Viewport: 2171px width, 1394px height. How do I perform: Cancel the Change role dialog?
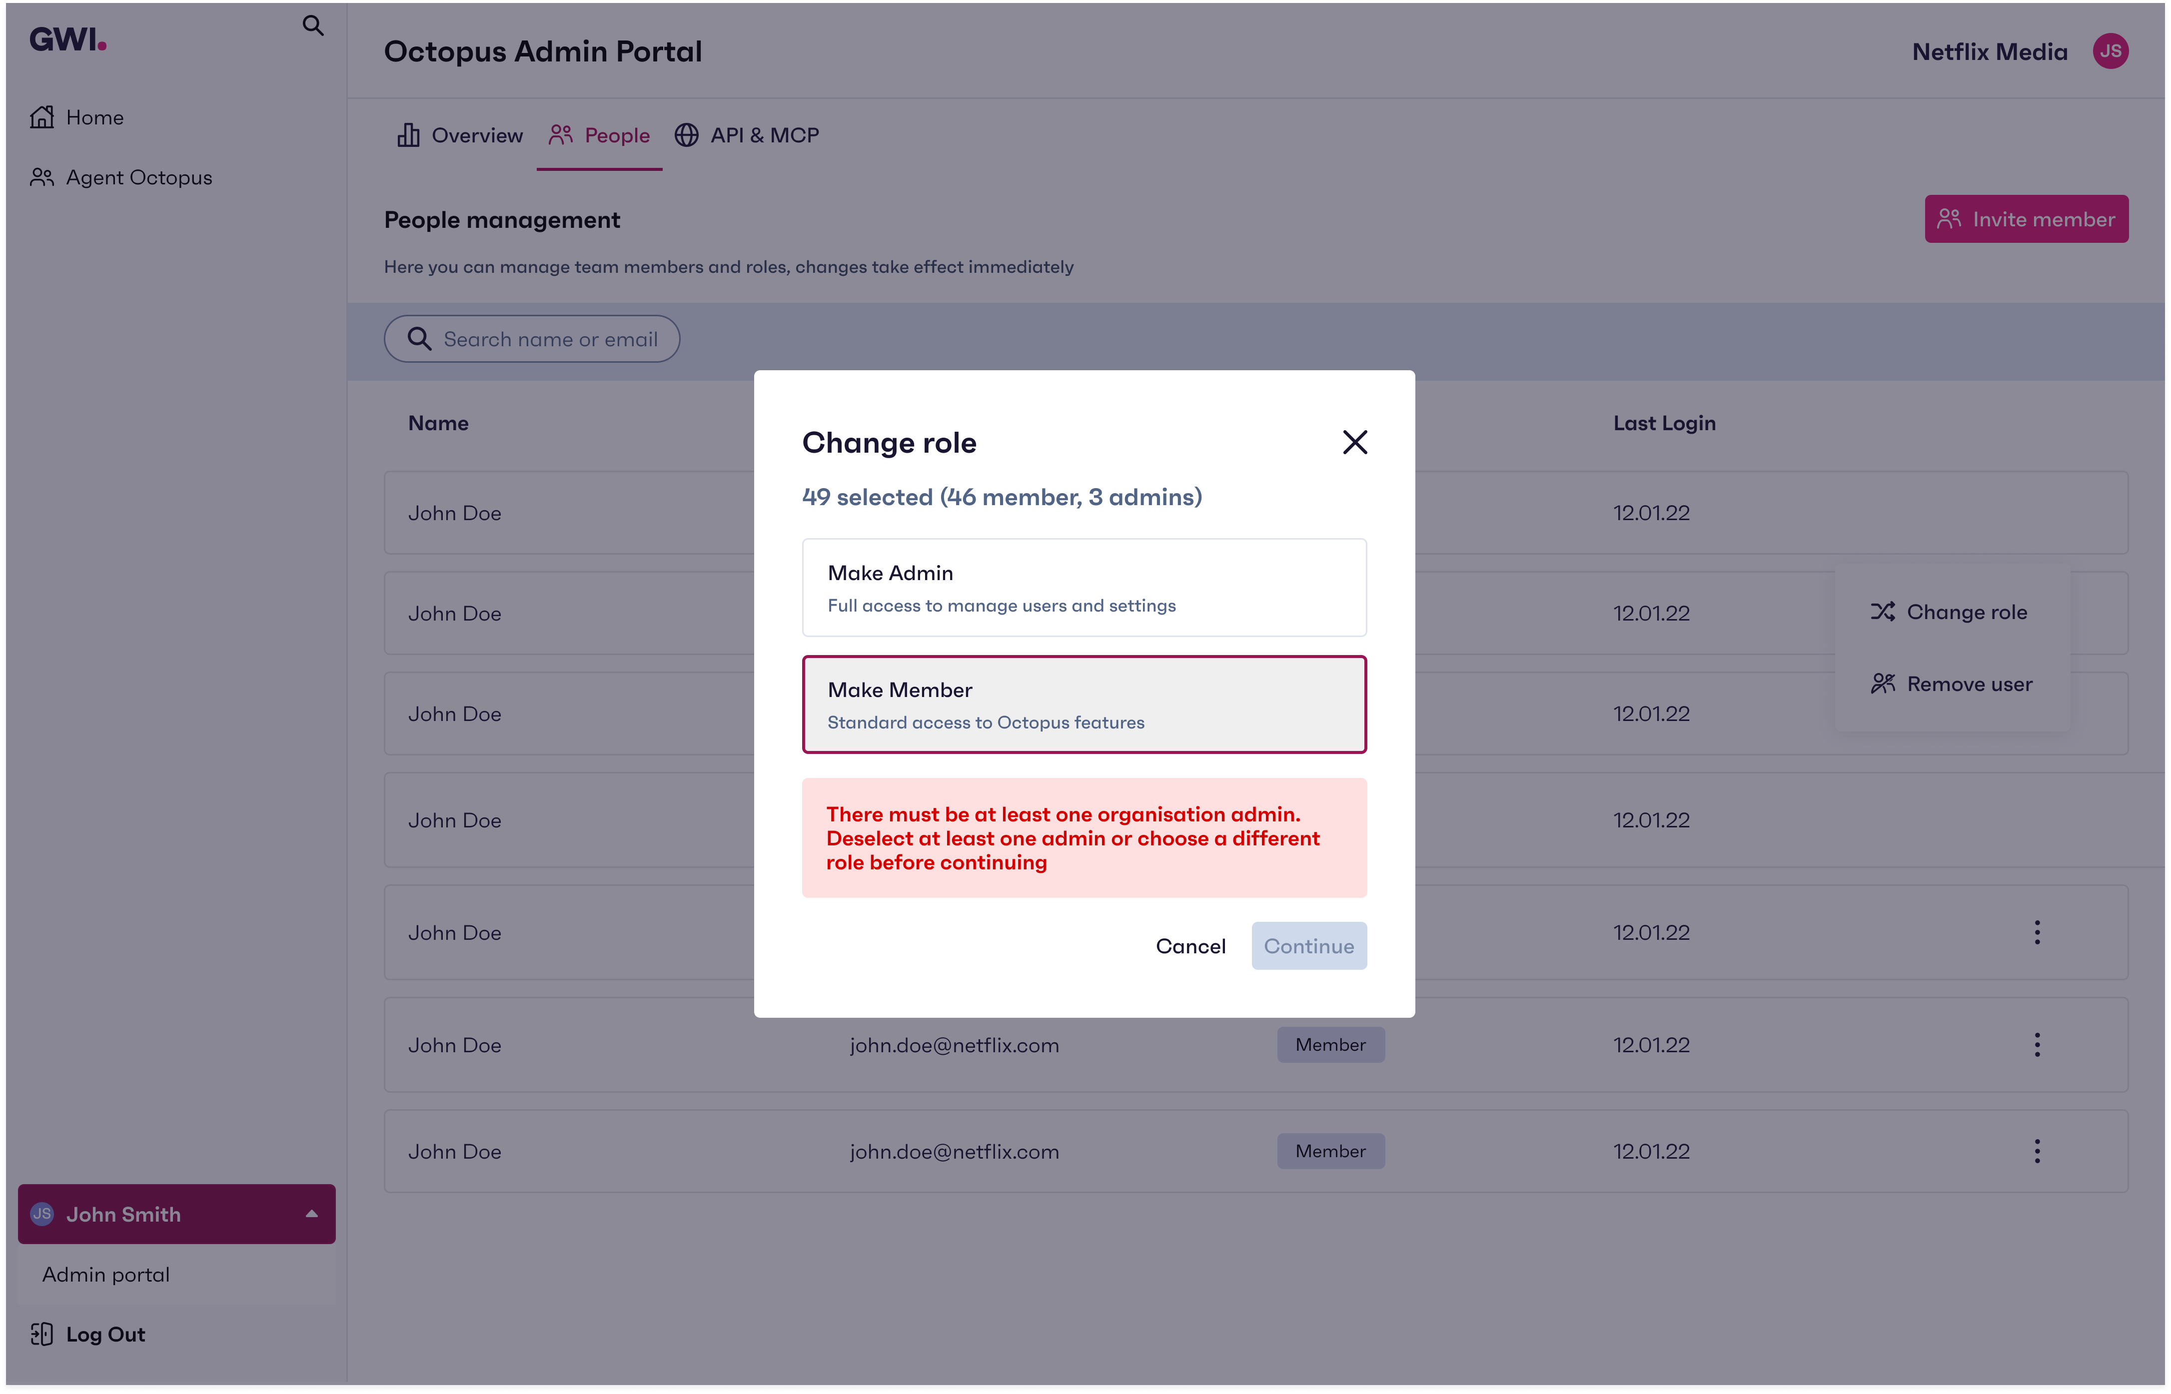[1190, 947]
